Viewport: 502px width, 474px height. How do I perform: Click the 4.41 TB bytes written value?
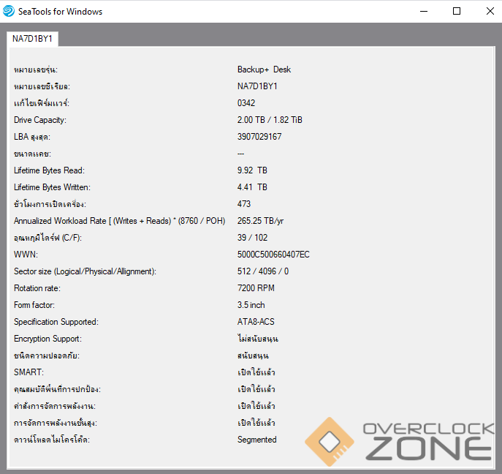pyautogui.click(x=252, y=187)
